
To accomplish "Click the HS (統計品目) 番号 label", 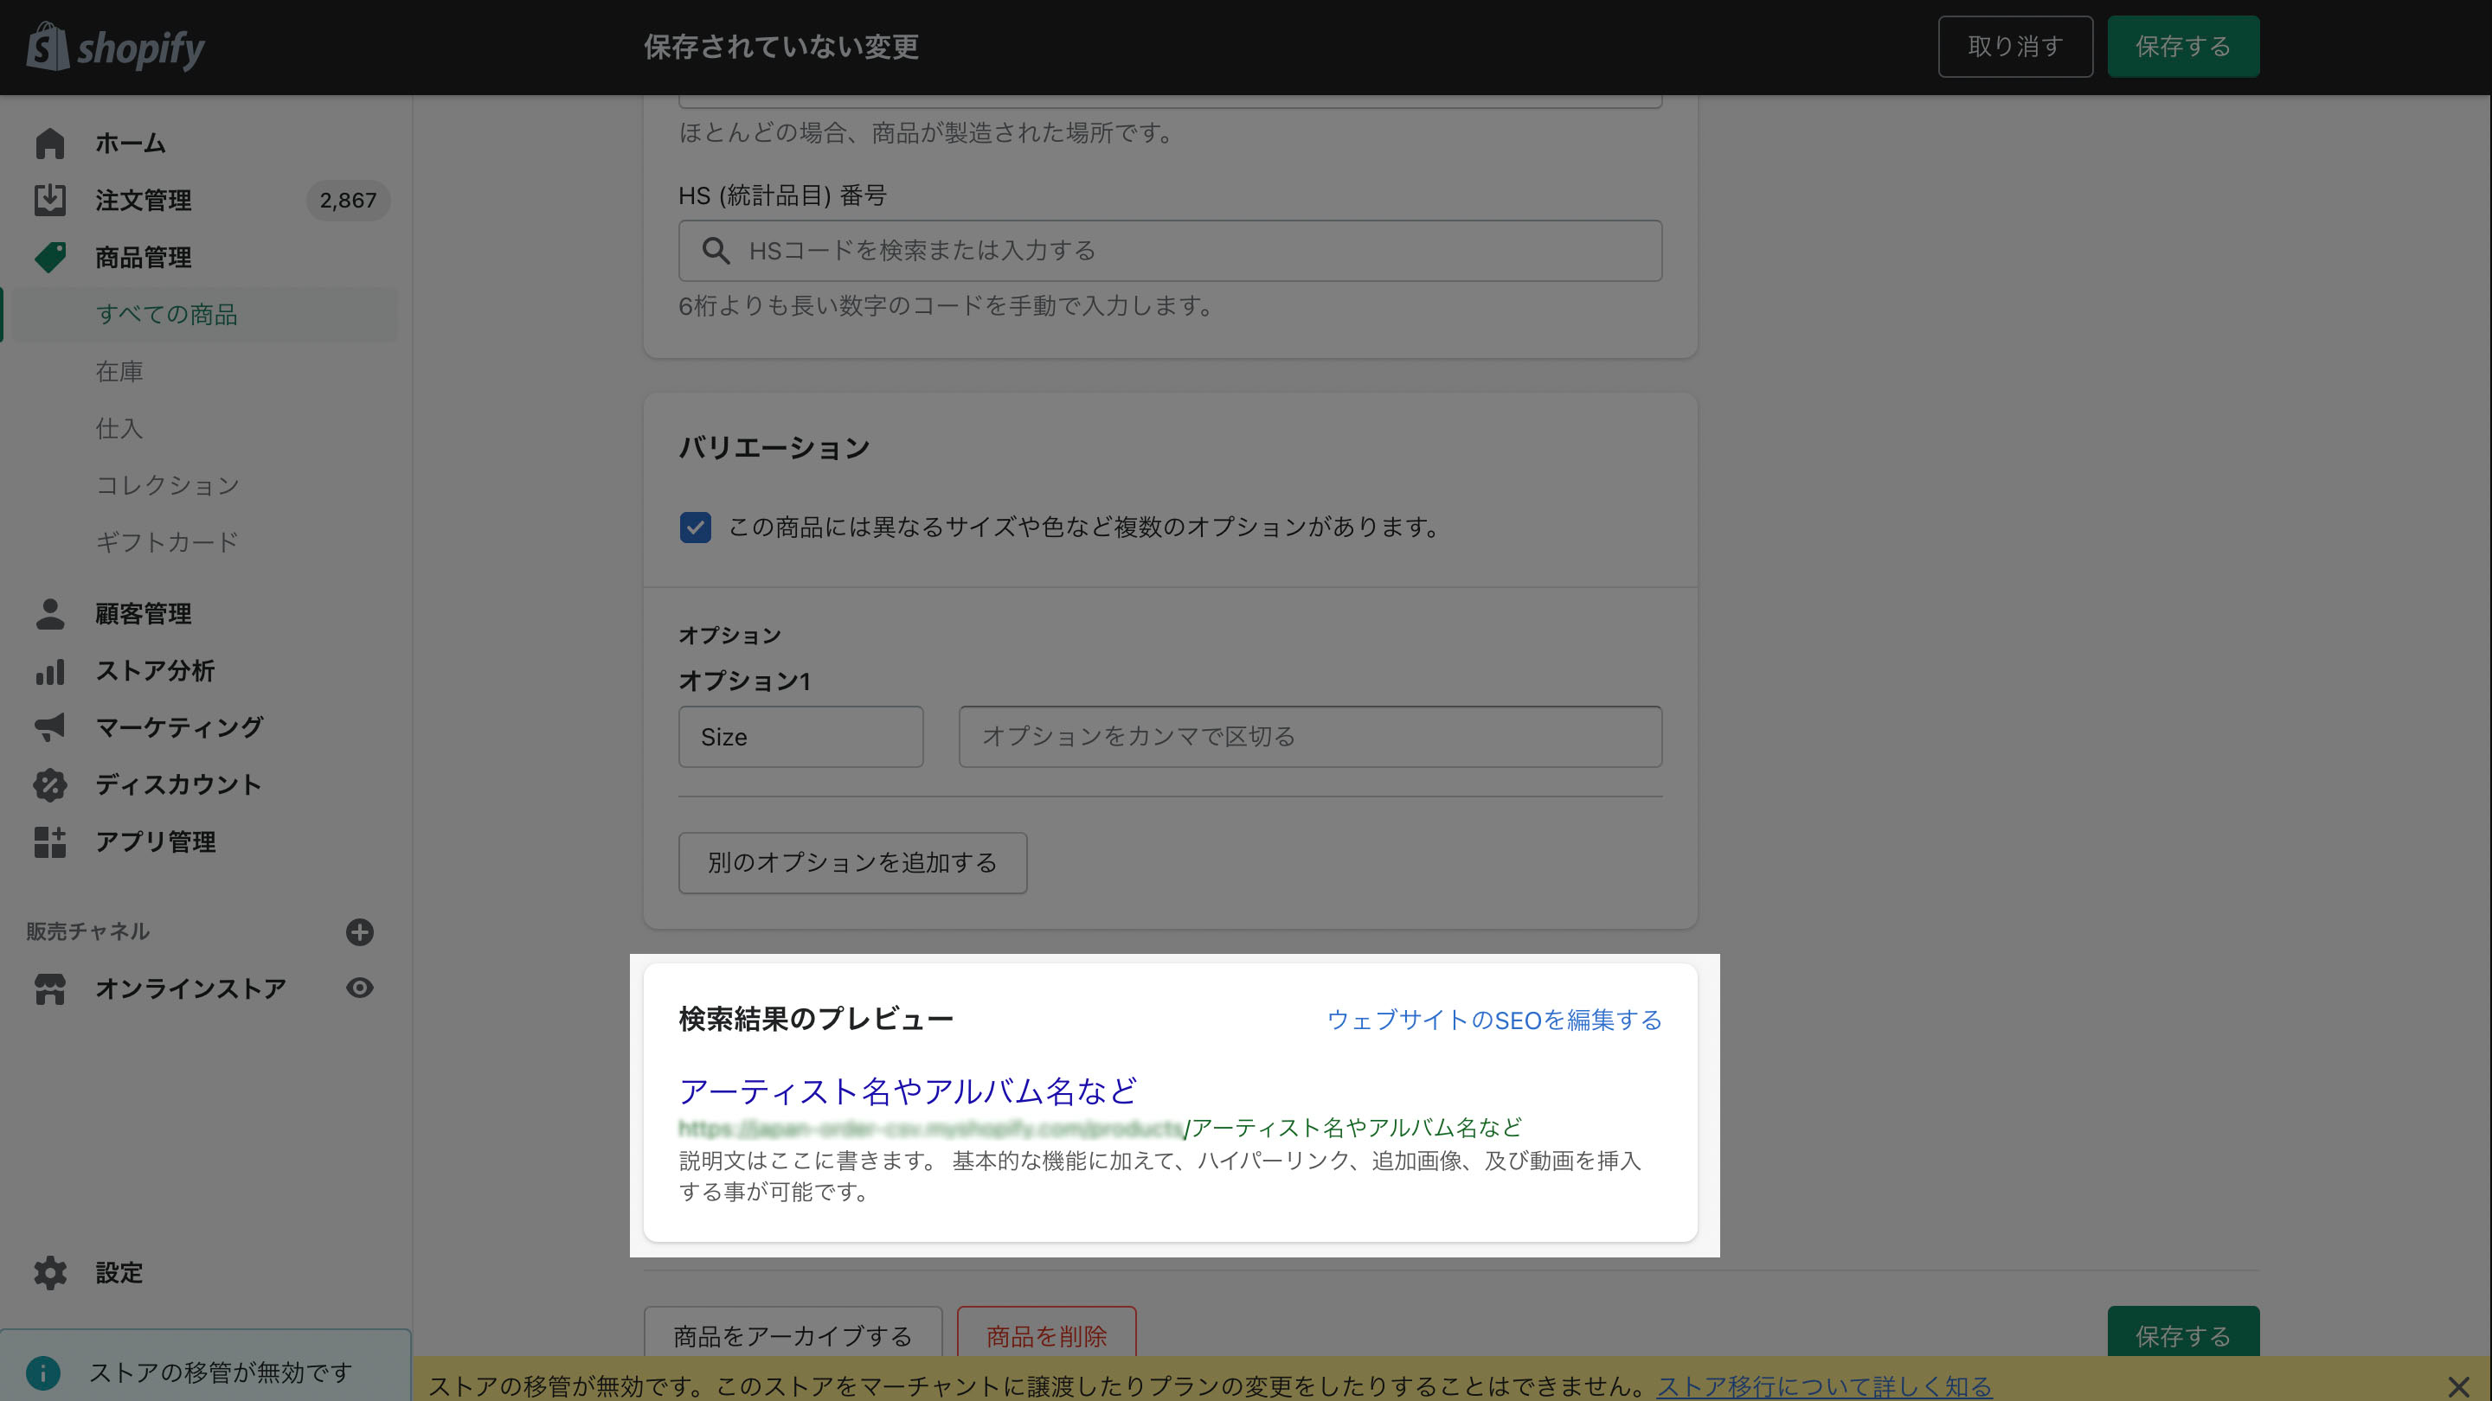I will click(x=782, y=195).
